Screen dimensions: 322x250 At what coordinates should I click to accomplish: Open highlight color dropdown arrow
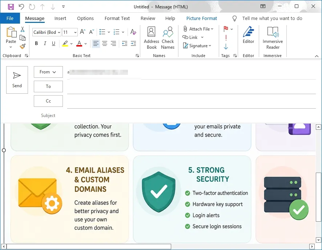tap(71, 44)
